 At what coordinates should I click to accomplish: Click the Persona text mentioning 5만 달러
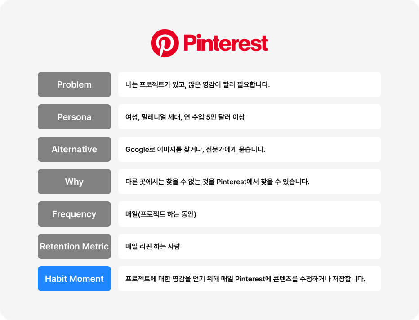[185, 117]
